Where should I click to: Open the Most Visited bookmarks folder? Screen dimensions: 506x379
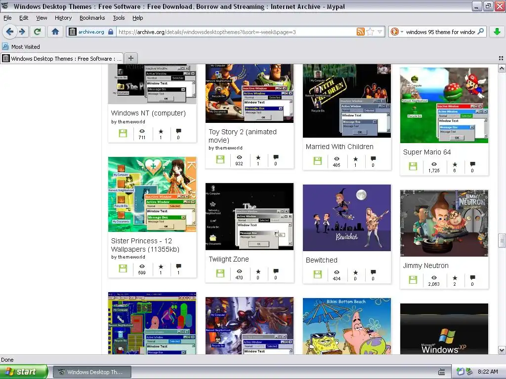[x=21, y=47]
